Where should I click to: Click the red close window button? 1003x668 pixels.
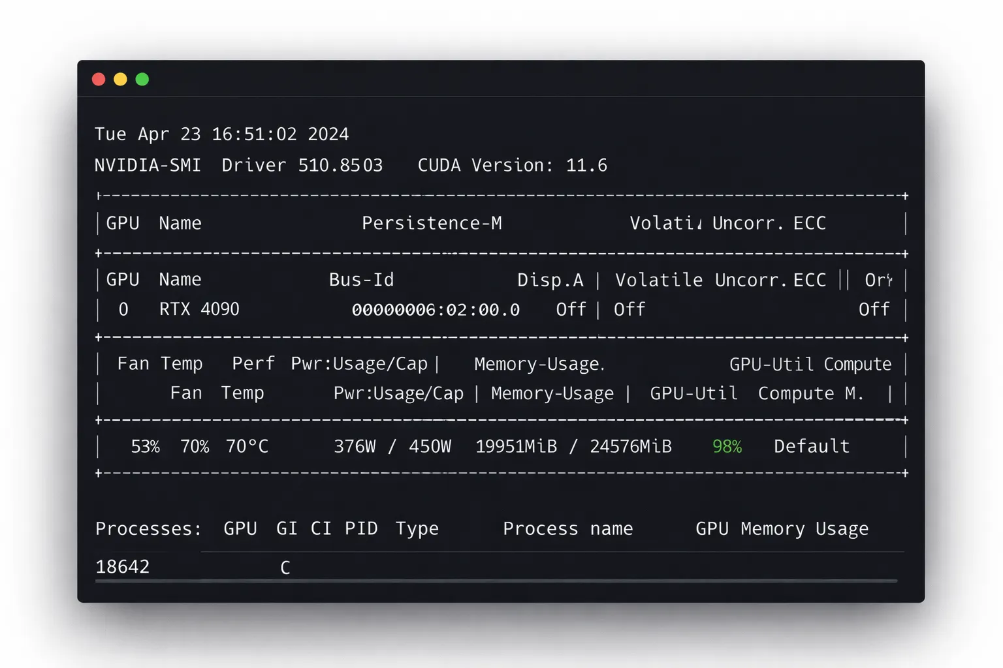click(x=99, y=80)
